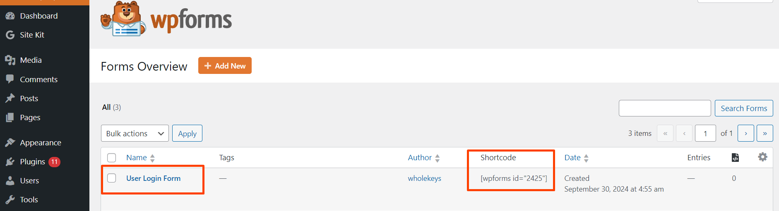Tick the select-all forms checkbox

[111, 158]
